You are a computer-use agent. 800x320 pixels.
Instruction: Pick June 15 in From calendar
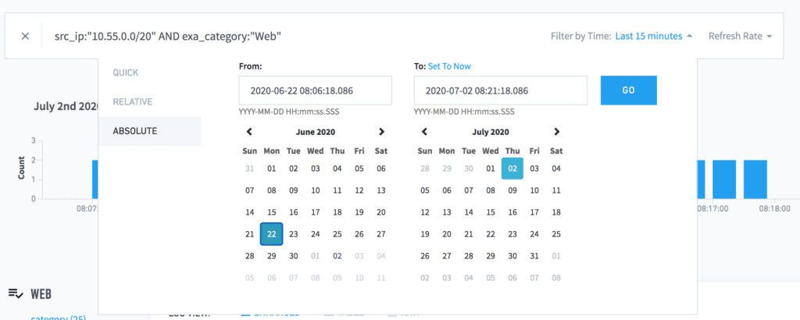[272, 212]
